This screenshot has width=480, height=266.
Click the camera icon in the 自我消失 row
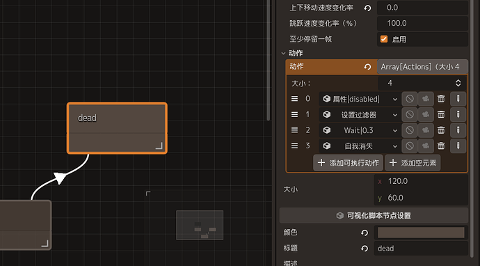(x=426, y=146)
